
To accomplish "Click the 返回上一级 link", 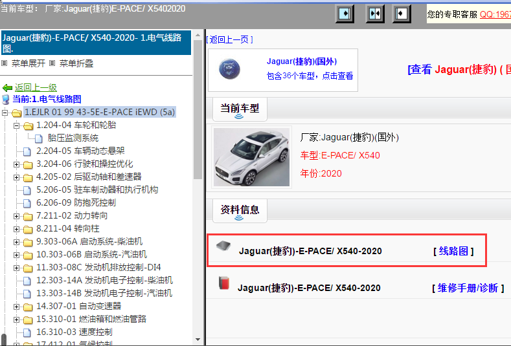I will [36, 87].
